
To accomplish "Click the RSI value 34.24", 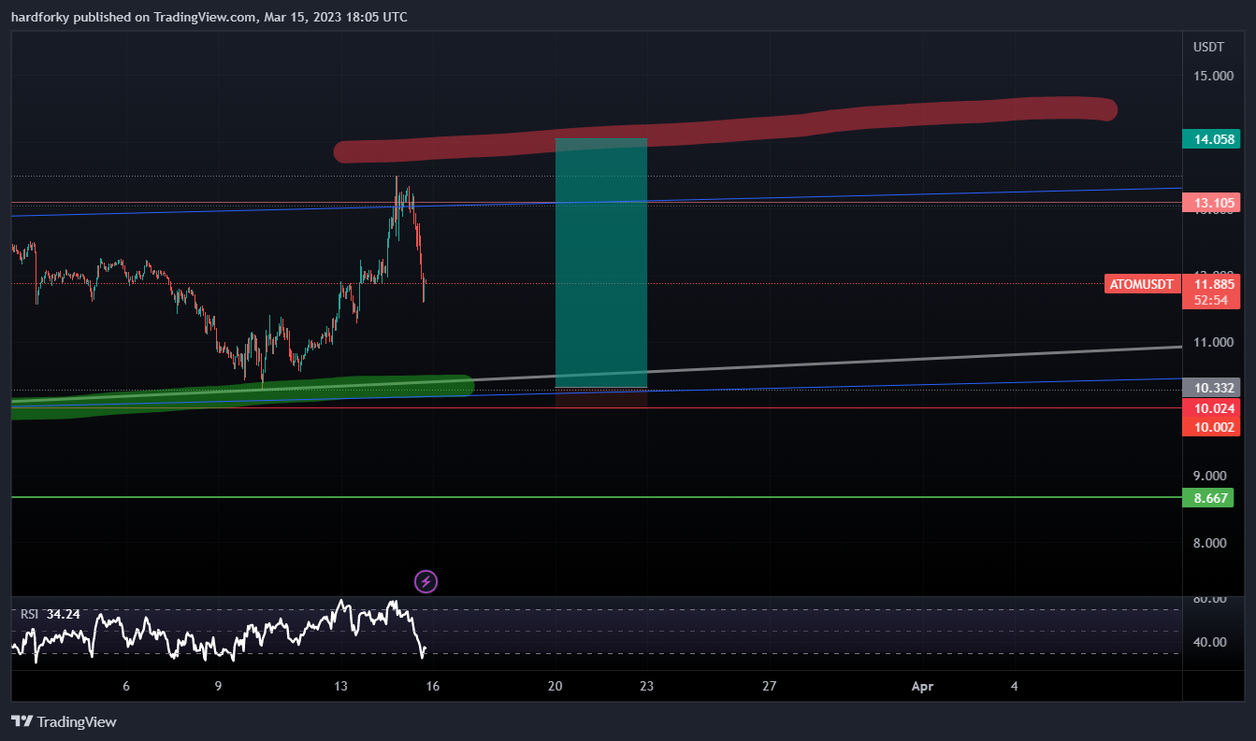I will pyautogui.click(x=63, y=614).
